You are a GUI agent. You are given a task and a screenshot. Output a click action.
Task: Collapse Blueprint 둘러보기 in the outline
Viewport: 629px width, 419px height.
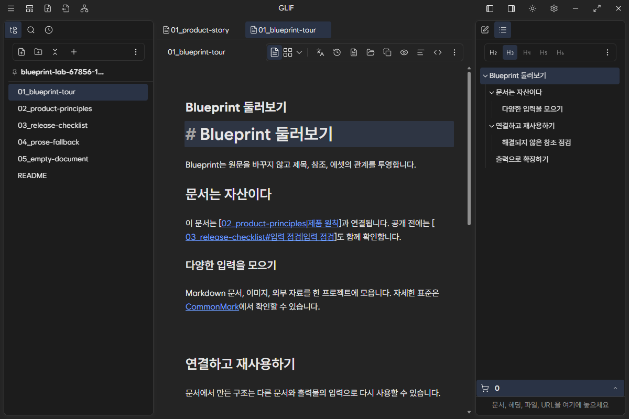click(x=485, y=75)
